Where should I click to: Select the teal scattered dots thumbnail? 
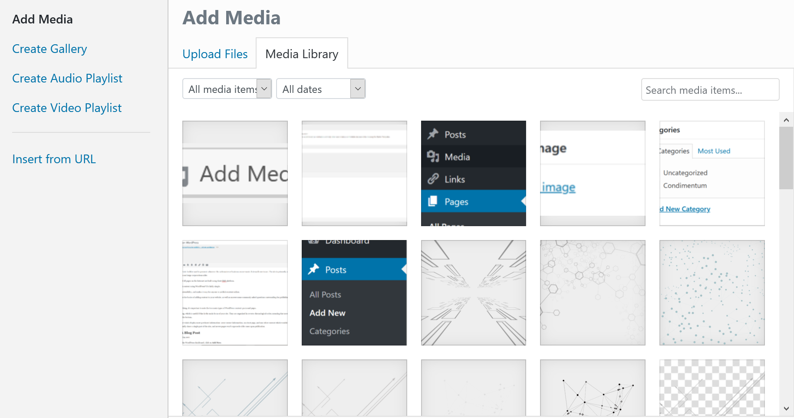point(712,293)
